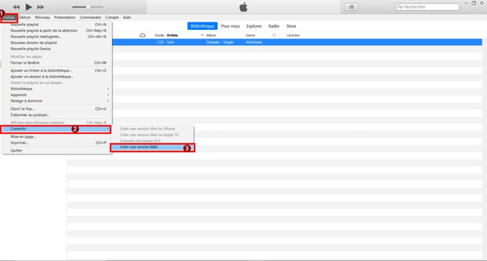Click the heart love column icon
Viewport: 487px width, 261px height.
[x=275, y=35]
